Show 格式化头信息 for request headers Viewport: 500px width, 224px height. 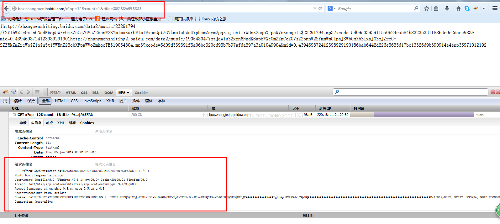(x=105, y=164)
